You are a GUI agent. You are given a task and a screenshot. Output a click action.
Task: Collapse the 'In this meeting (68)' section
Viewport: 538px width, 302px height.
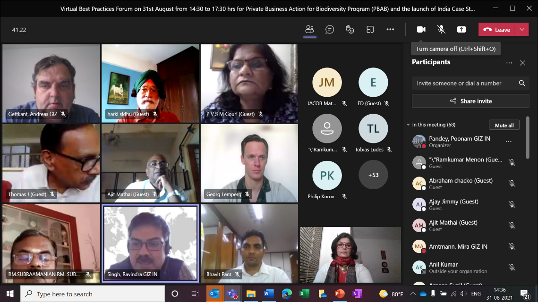point(408,125)
